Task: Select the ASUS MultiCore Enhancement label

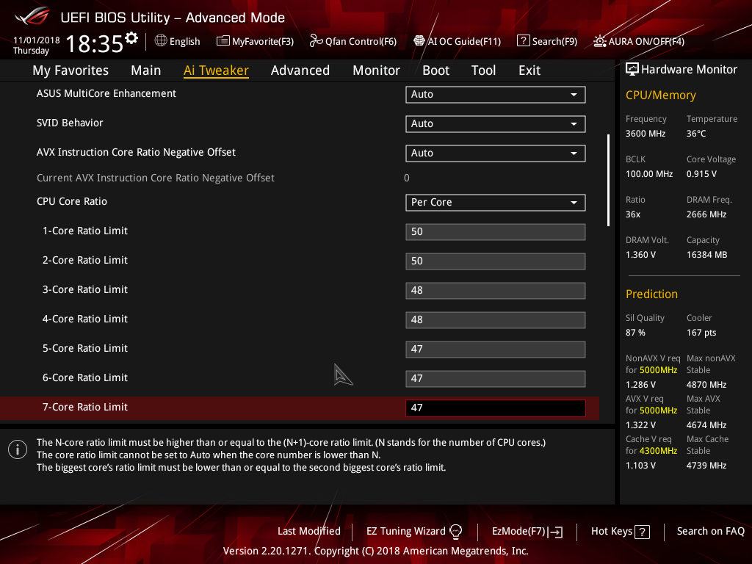Action: point(106,93)
